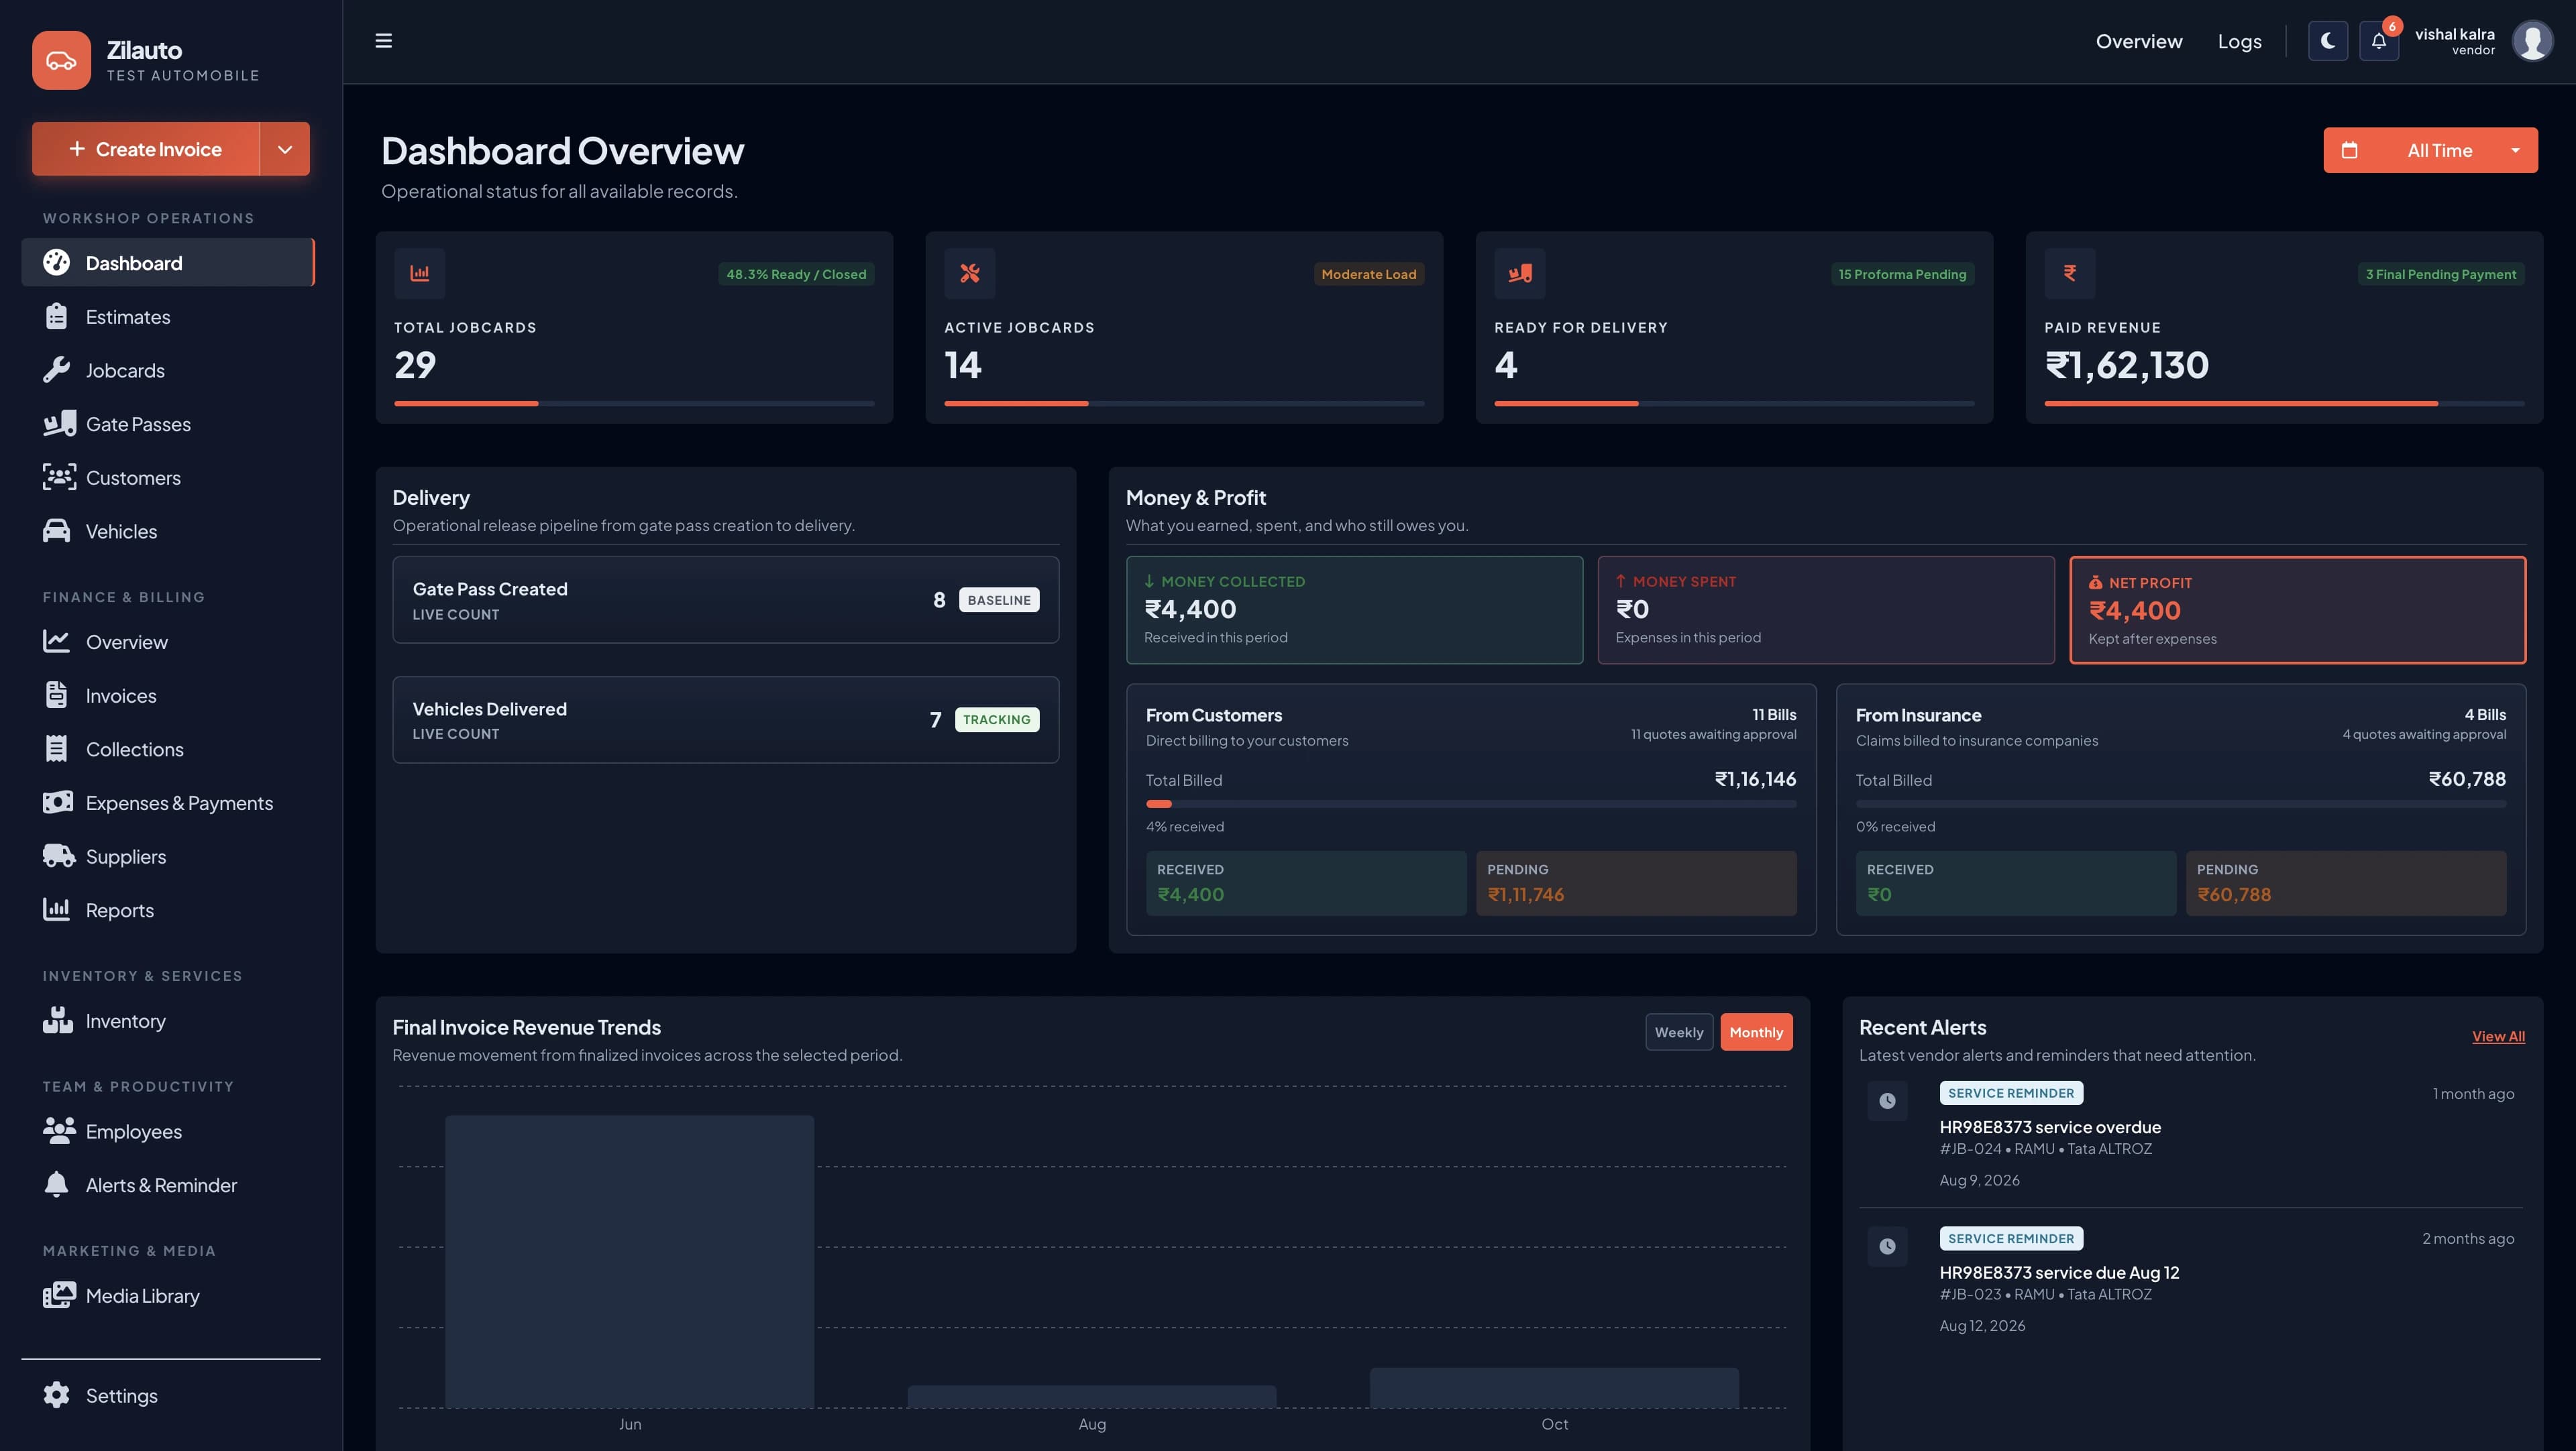Click '15 Proforma Pending' badge
This screenshot has width=2576, height=1451.
point(1902,274)
